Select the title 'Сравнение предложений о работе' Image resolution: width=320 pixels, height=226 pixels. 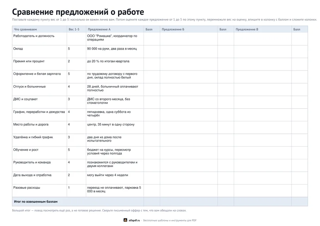[78, 12]
